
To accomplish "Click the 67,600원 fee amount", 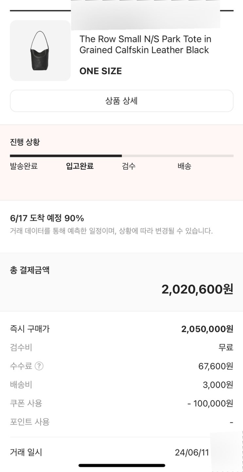I will click(216, 366).
